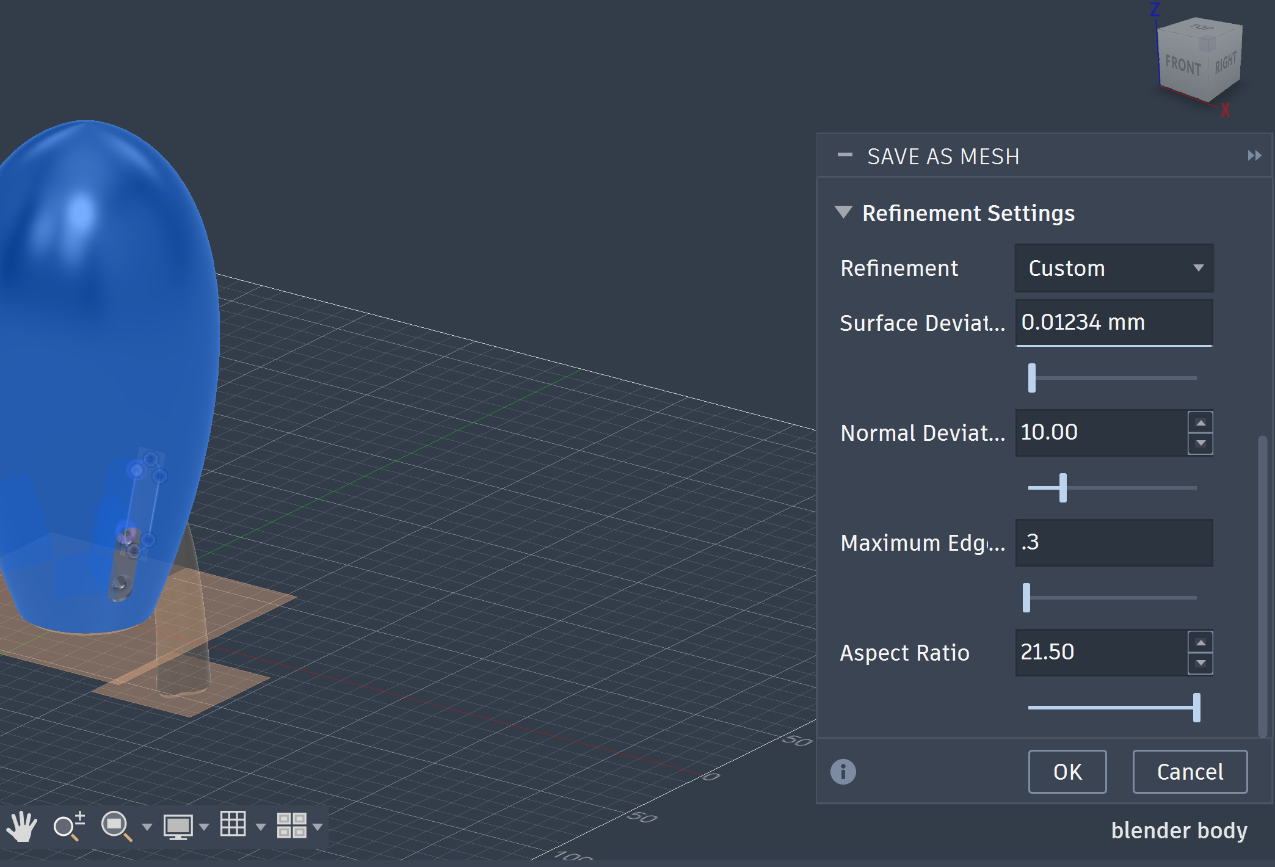
Task: Click the dialog's vertical scrollbar
Action: [x=1263, y=586]
